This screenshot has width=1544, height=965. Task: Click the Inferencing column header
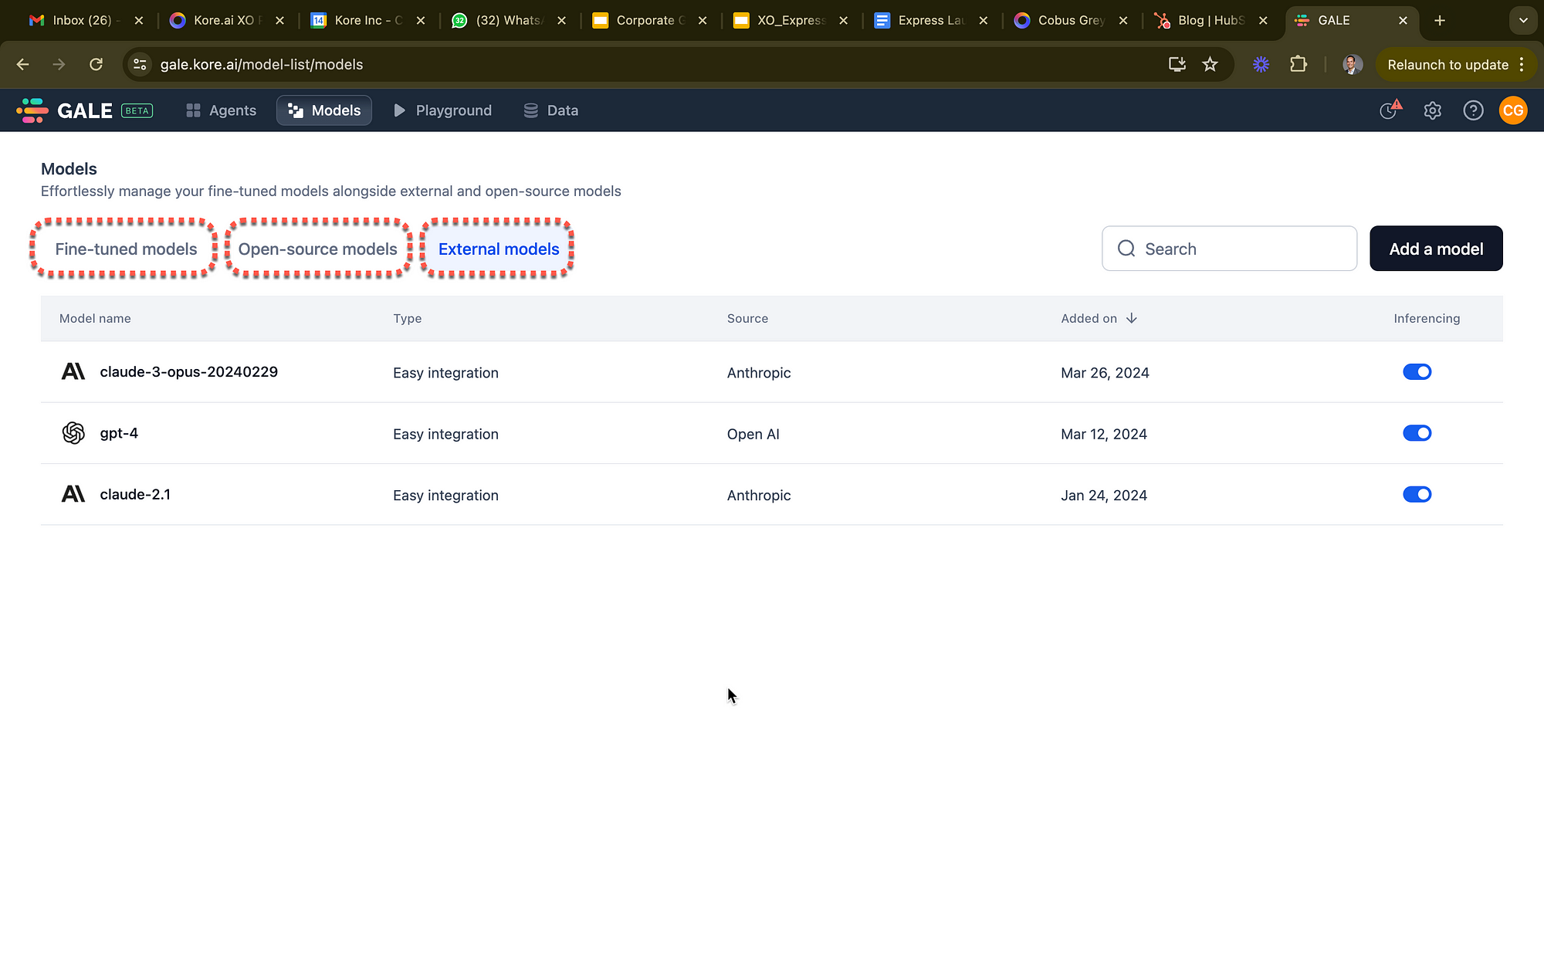(1427, 318)
